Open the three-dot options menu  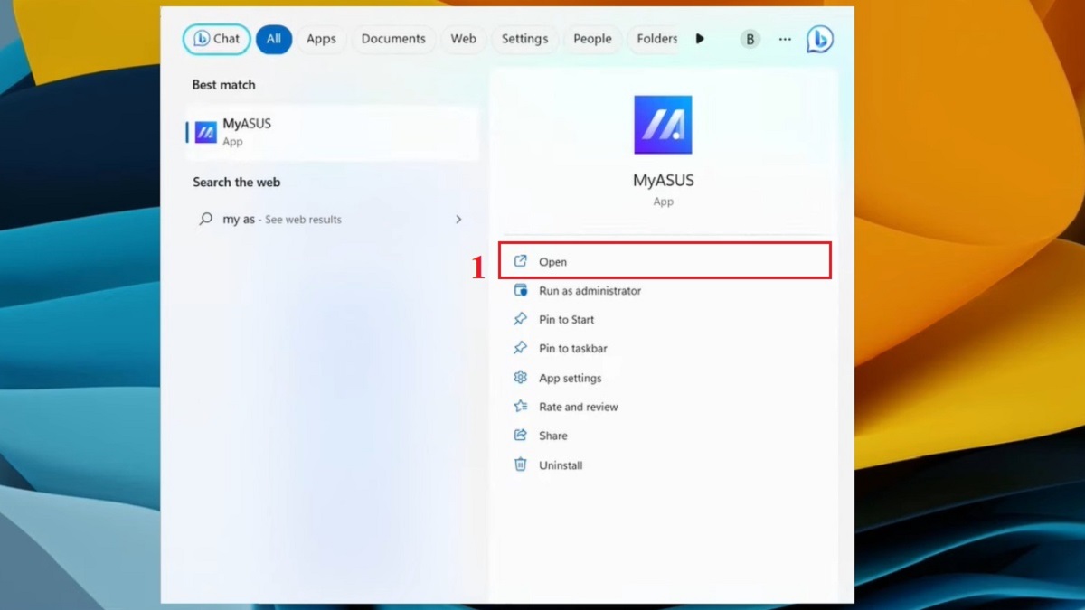(x=785, y=39)
